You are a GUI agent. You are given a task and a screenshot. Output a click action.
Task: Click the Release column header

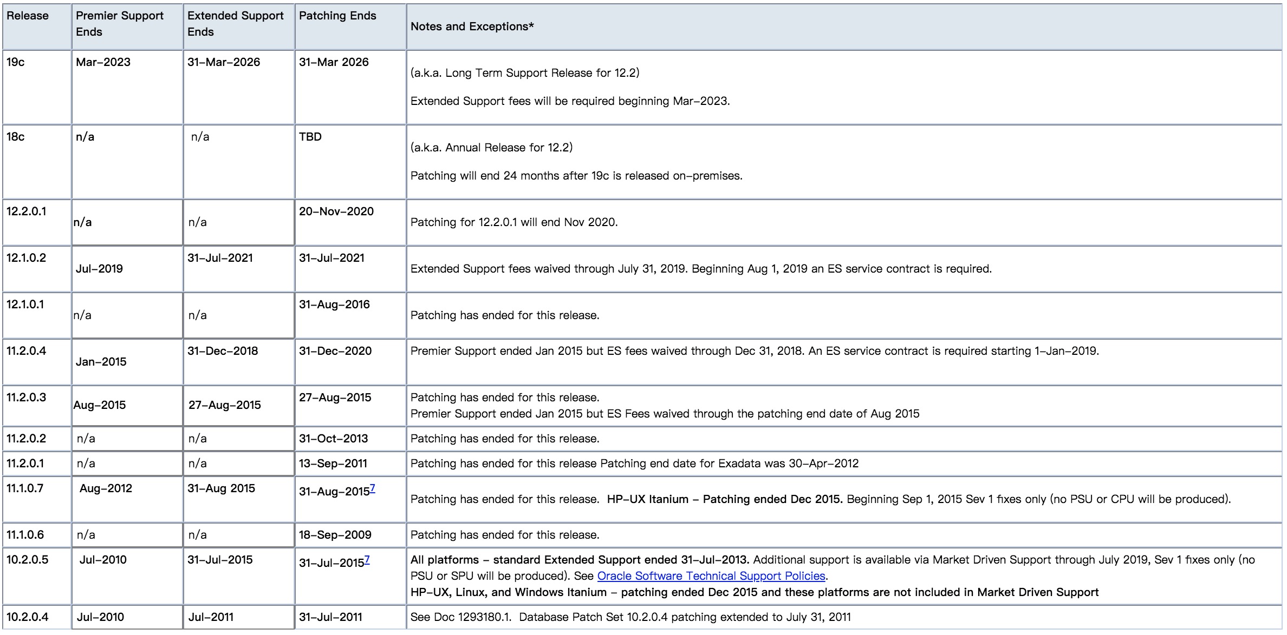(x=28, y=16)
